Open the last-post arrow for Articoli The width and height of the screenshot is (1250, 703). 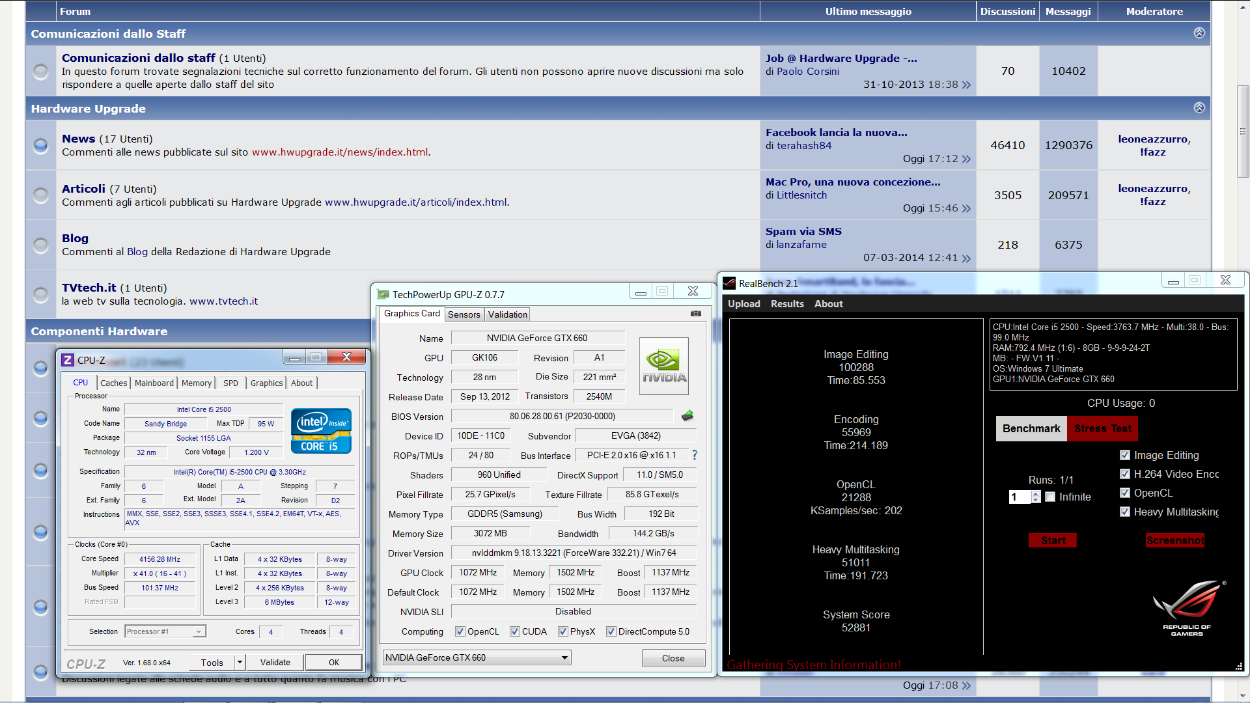pos(966,208)
